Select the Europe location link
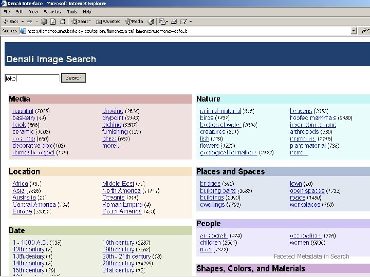The image size is (370, 277). [x=22, y=211]
